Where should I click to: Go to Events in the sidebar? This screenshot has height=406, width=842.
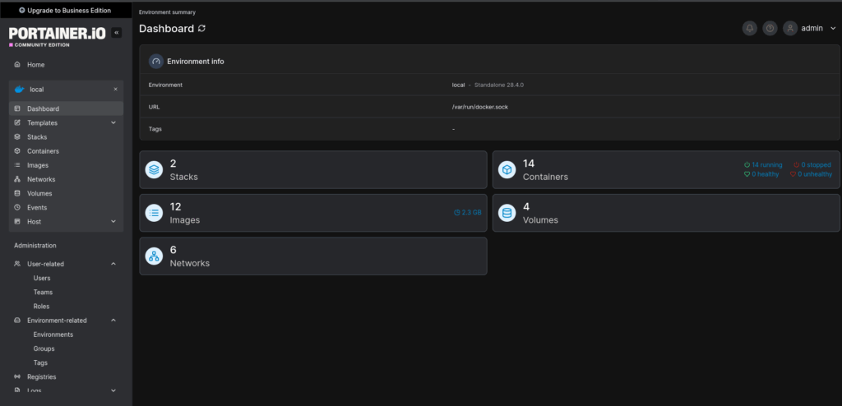click(37, 207)
